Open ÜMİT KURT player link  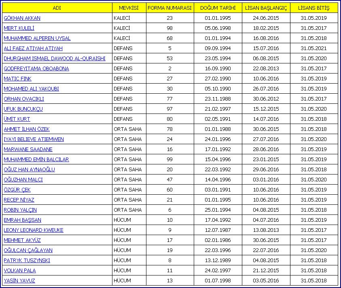click(x=17, y=119)
